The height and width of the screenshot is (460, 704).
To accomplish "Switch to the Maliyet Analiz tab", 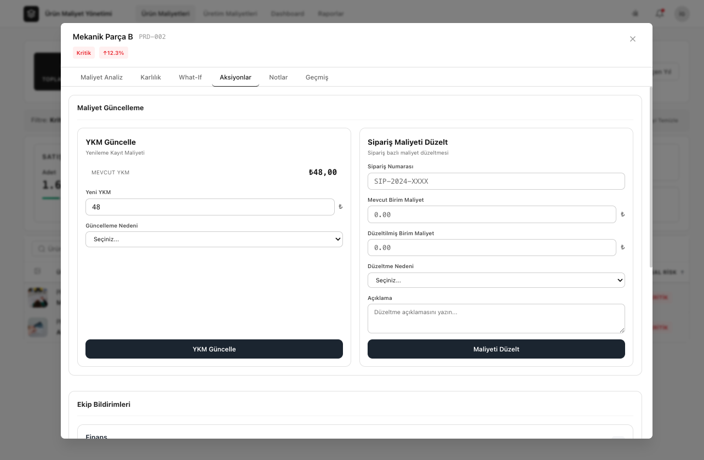I will pos(101,77).
